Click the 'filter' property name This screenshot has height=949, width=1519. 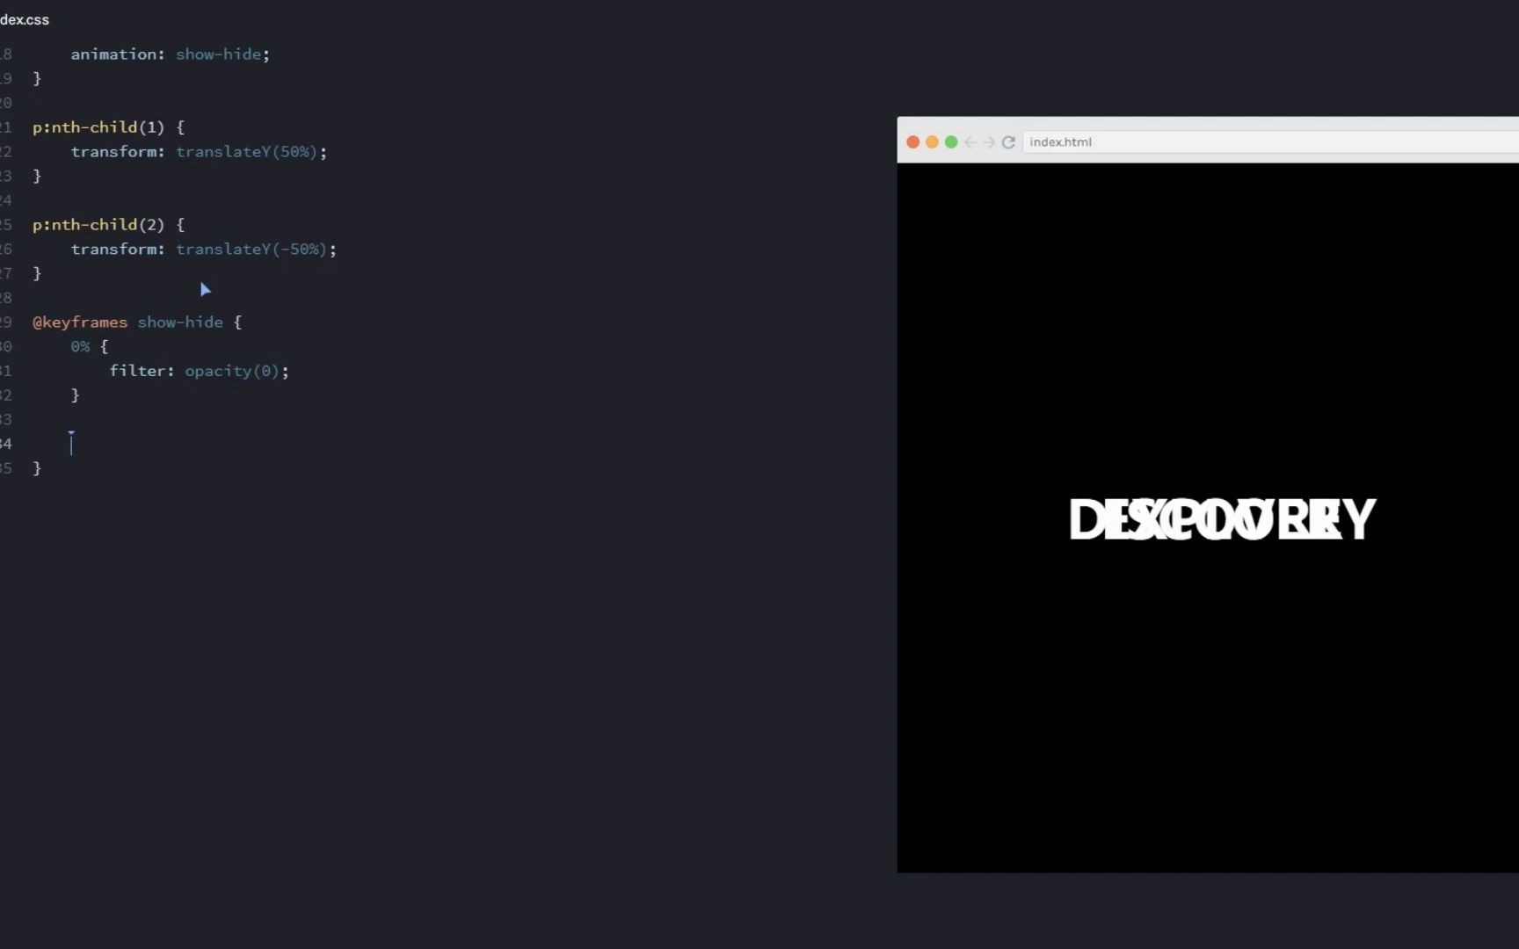pyautogui.click(x=137, y=371)
